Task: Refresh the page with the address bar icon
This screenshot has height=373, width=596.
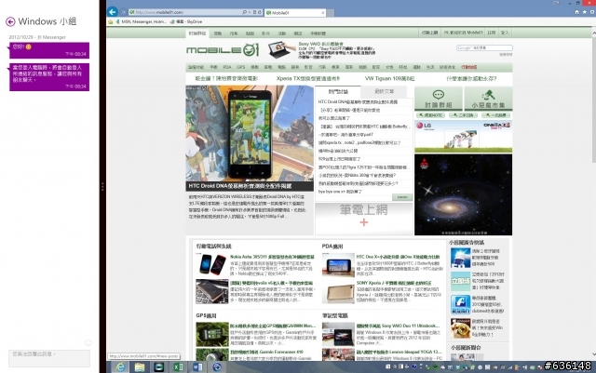Action: click(259, 12)
